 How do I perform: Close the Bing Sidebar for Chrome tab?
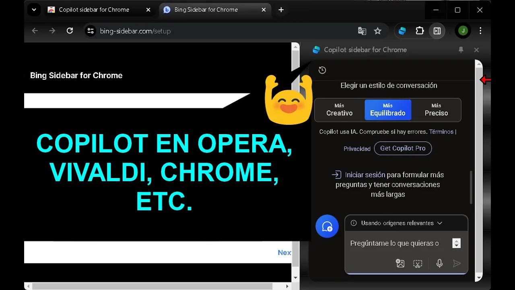pyautogui.click(x=264, y=10)
